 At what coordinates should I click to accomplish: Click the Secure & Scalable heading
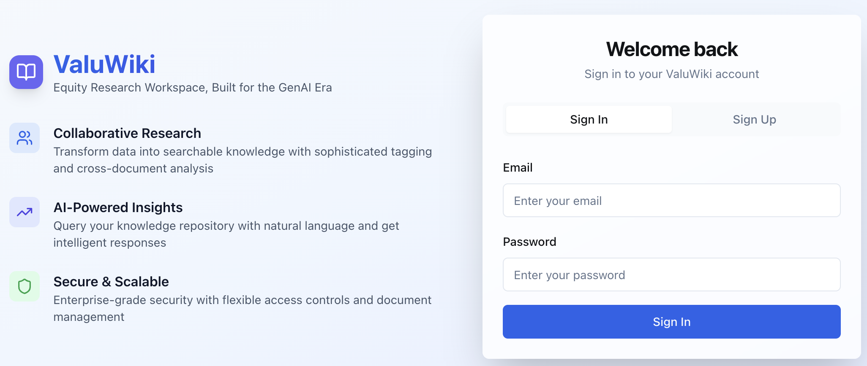pos(111,282)
